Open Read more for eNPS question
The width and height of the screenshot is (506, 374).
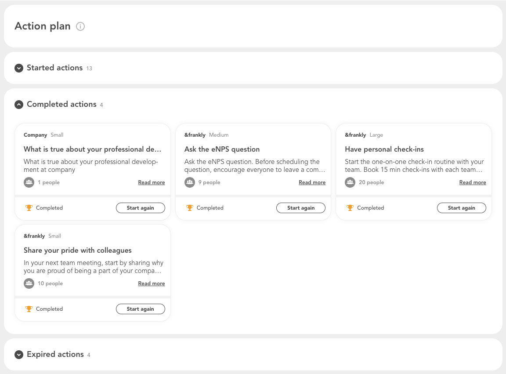(x=312, y=182)
